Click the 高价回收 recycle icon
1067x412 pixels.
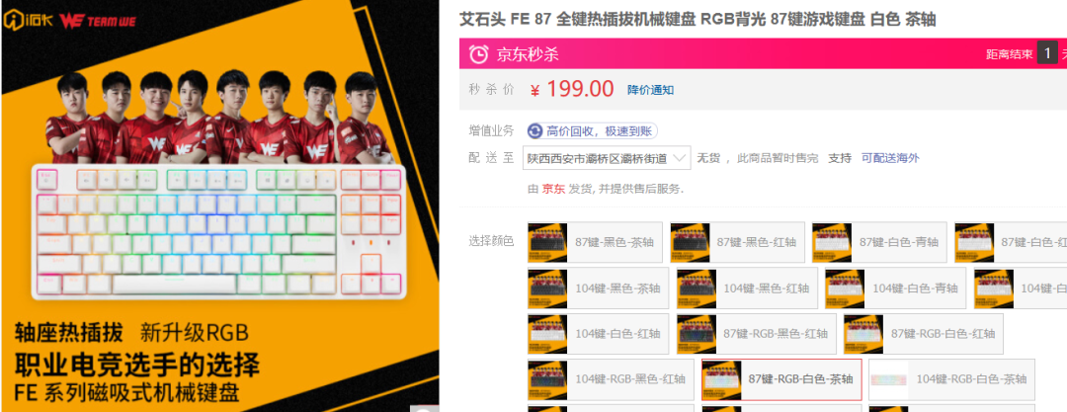point(534,130)
